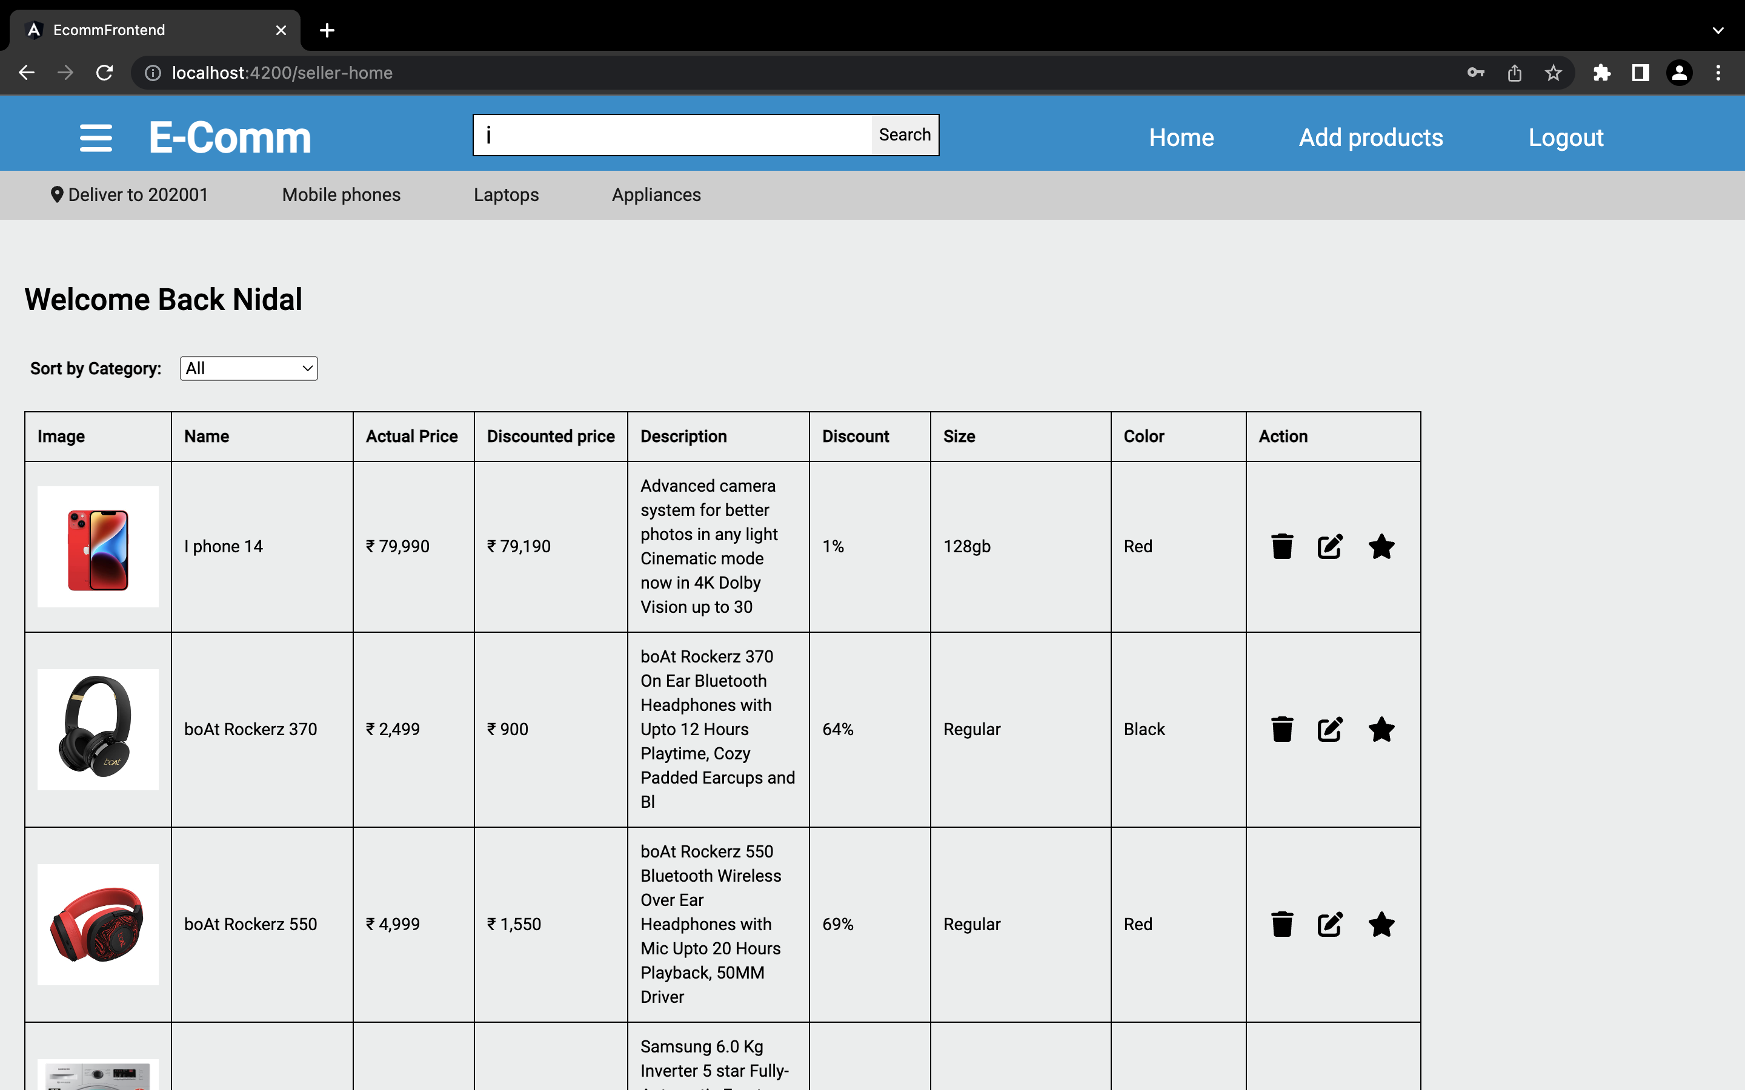Open the browser extensions puzzle icon

(x=1602, y=72)
